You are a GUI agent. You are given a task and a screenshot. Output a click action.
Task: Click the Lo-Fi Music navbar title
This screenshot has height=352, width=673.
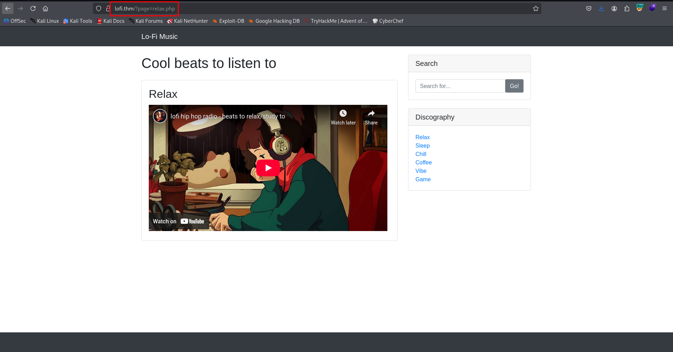coord(159,36)
